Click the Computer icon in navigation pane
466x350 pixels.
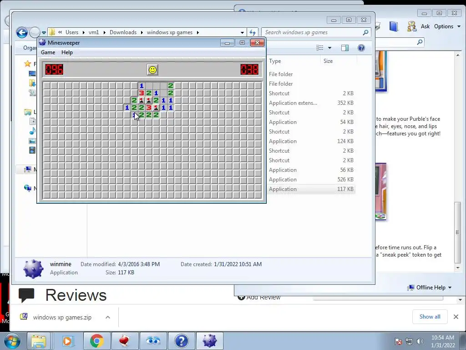[x=28, y=170]
